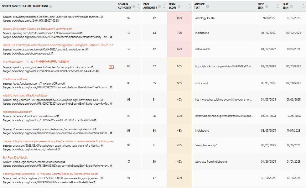Open the strawberryfieldsstor source URL external link icon
Viewport: 306px width, 188px height.
[x=102, y=17]
